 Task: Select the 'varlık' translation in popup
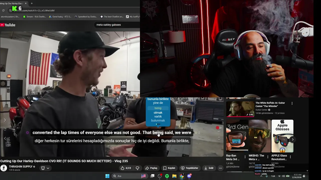pos(158,116)
